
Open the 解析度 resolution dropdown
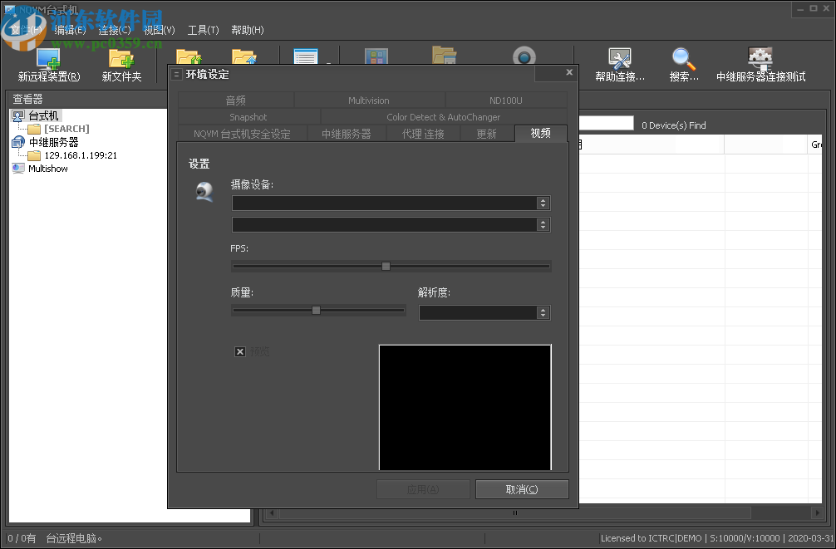(x=543, y=312)
